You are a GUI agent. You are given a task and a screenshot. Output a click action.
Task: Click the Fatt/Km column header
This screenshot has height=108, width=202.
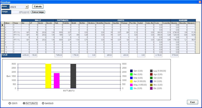click(67, 23)
